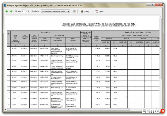Image resolution: width=167 pixels, height=116 pixels.
Task: Open the Drukarka printer dropdown
Action: pos(55,11)
